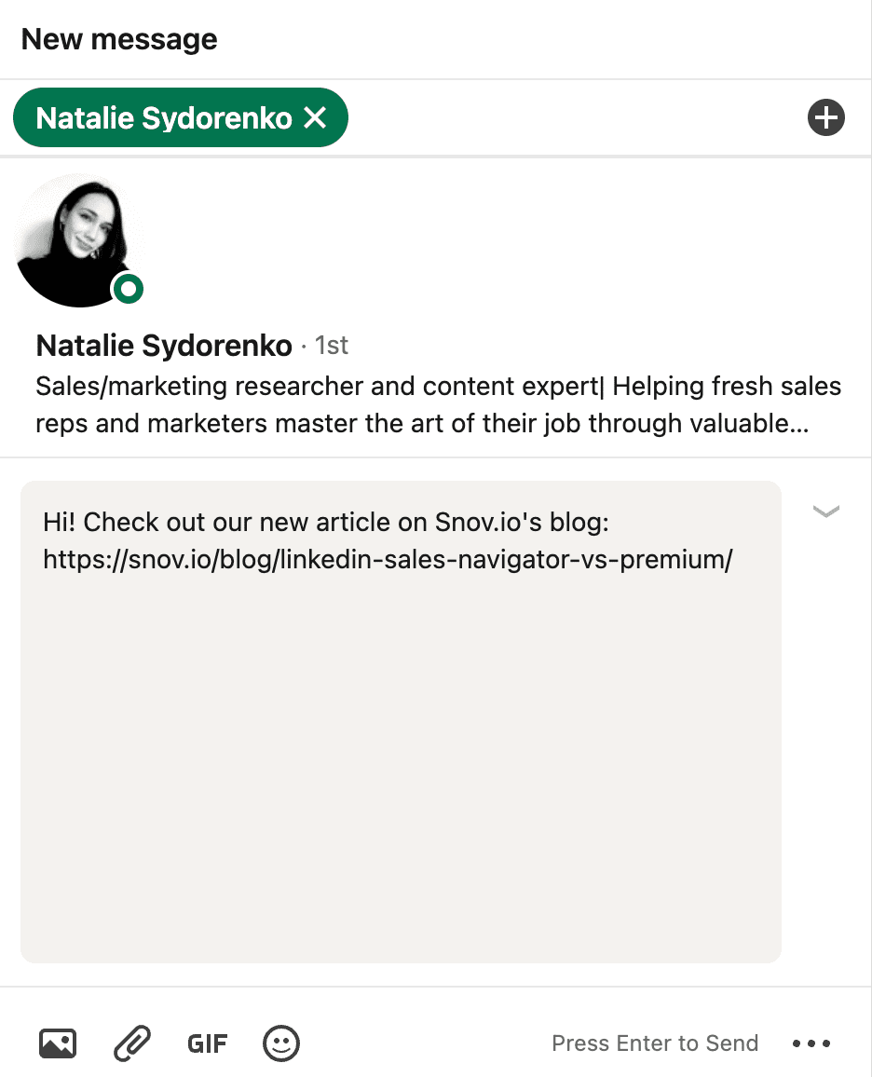This screenshot has height=1077, width=872.
Task: Click the 1st connection degree badge
Action: (332, 347)
